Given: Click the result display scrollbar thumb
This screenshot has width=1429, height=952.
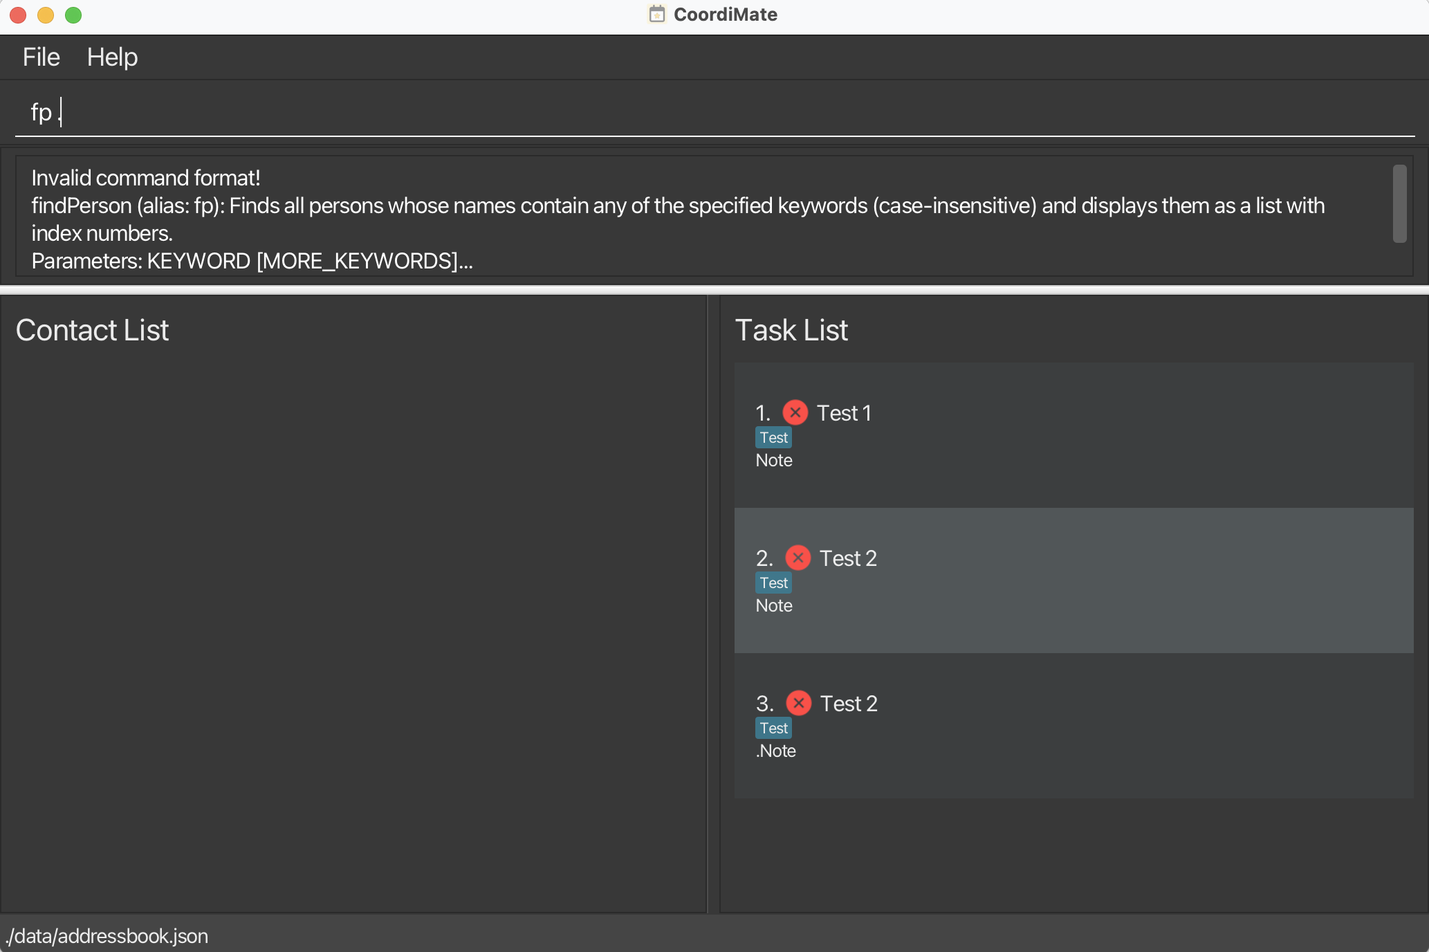Looking at the screenshot, I should [1399, 203].
